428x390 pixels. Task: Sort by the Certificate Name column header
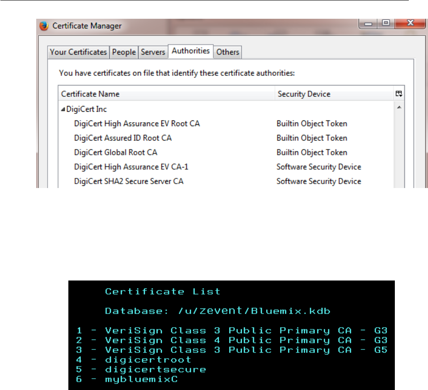[167, 94]
